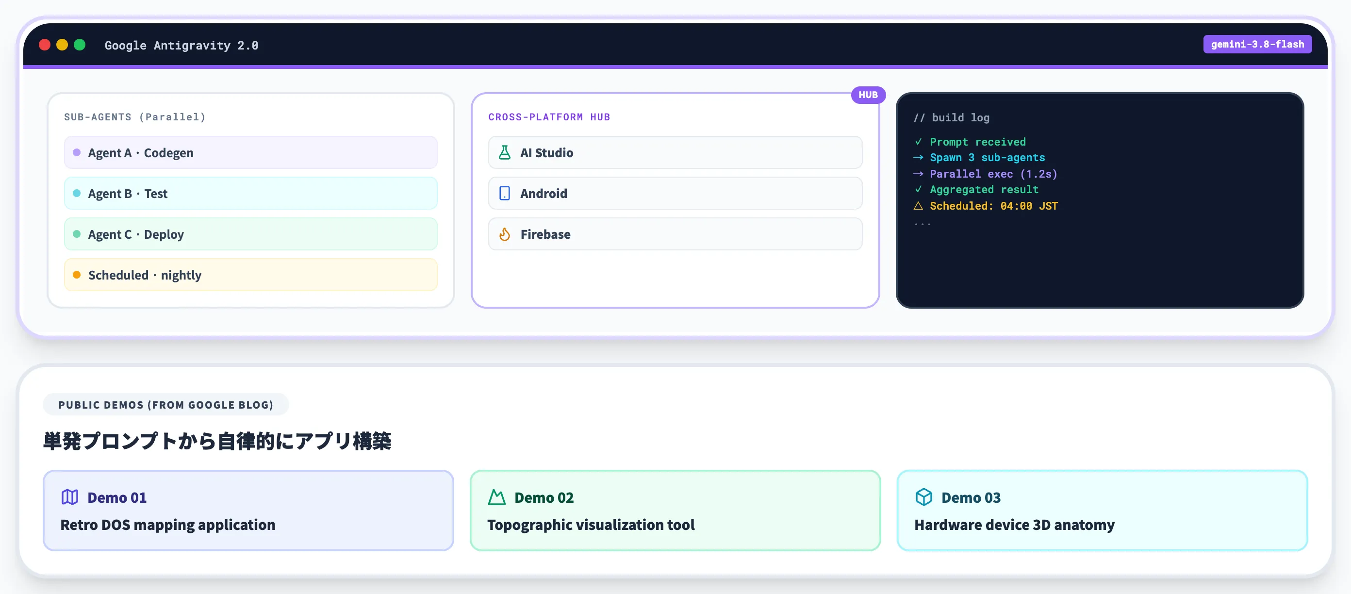
Task: Click the checkmark beside Aggregated result
Action: click(x=918, y=189)
